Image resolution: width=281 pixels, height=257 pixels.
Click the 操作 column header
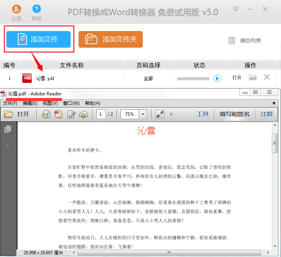click(250, 65)
